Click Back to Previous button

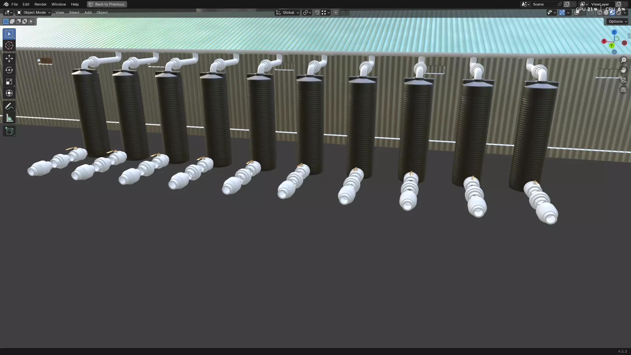click(107, 4)
